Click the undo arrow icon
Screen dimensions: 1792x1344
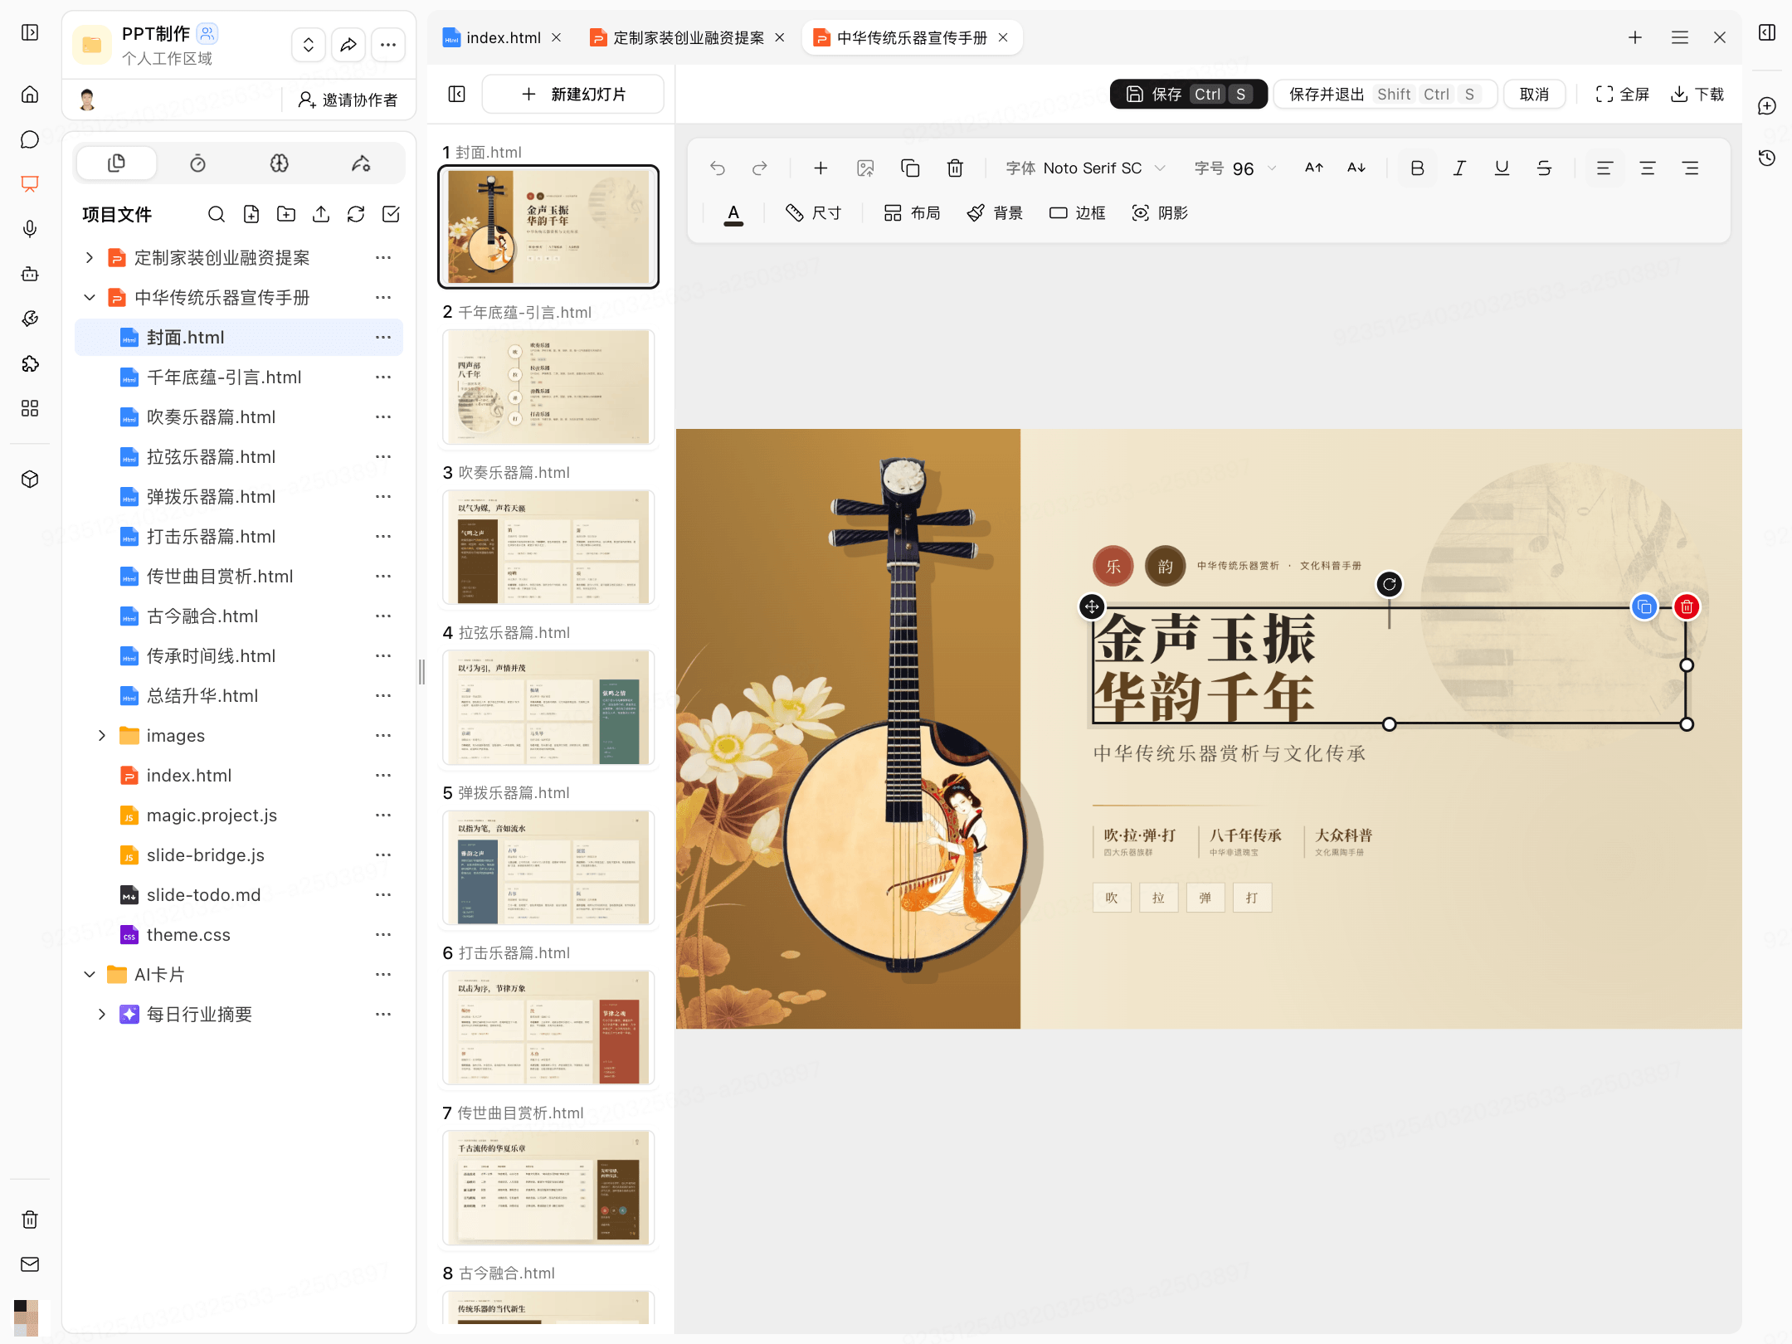coord(718,168)
